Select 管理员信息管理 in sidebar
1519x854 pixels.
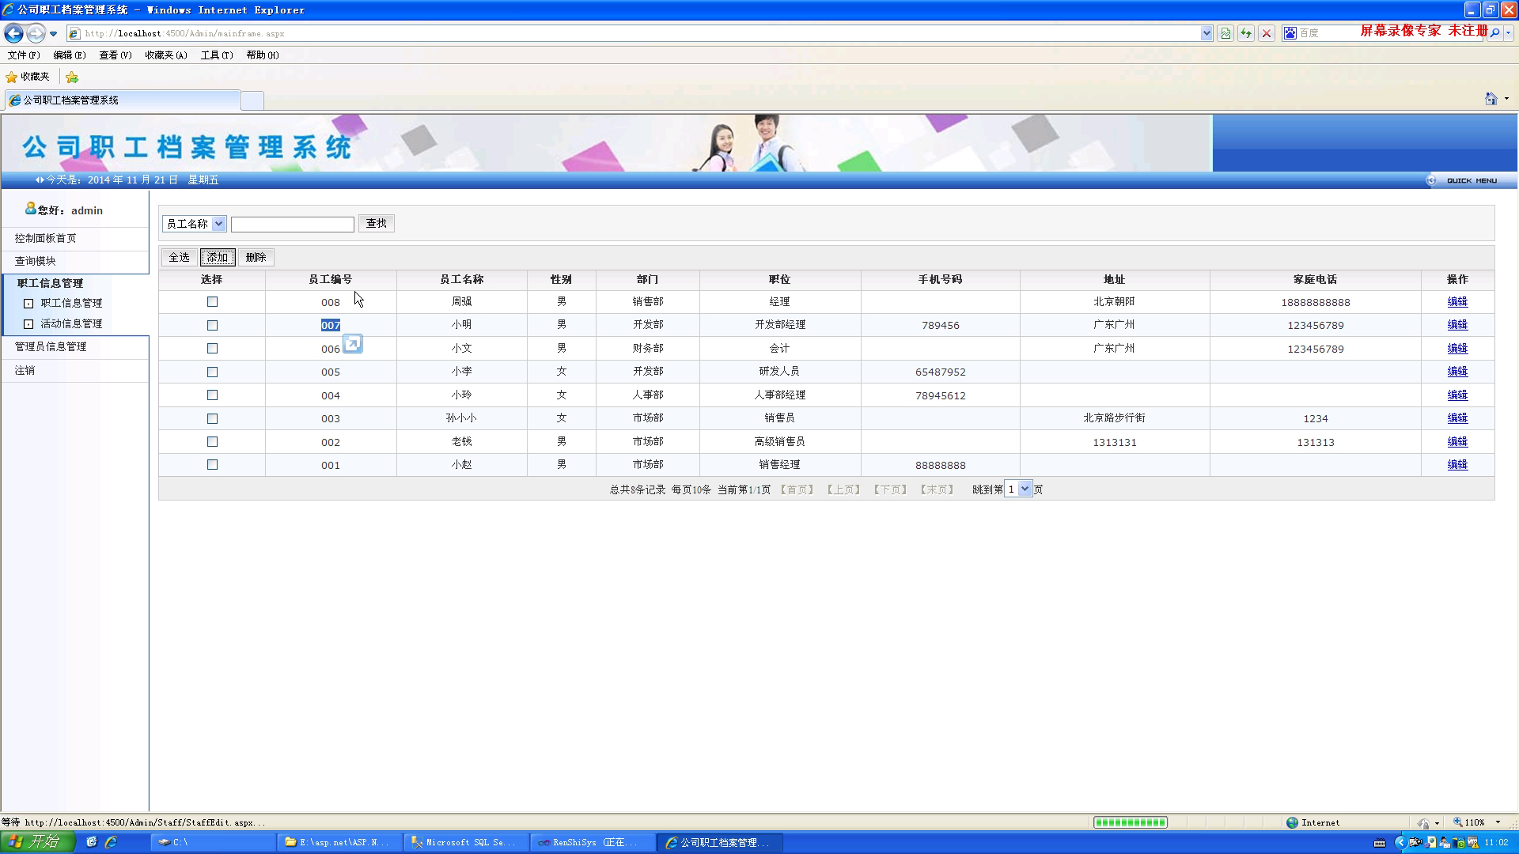51,346
